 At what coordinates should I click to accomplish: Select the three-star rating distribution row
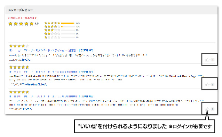(x=61, y=30)
